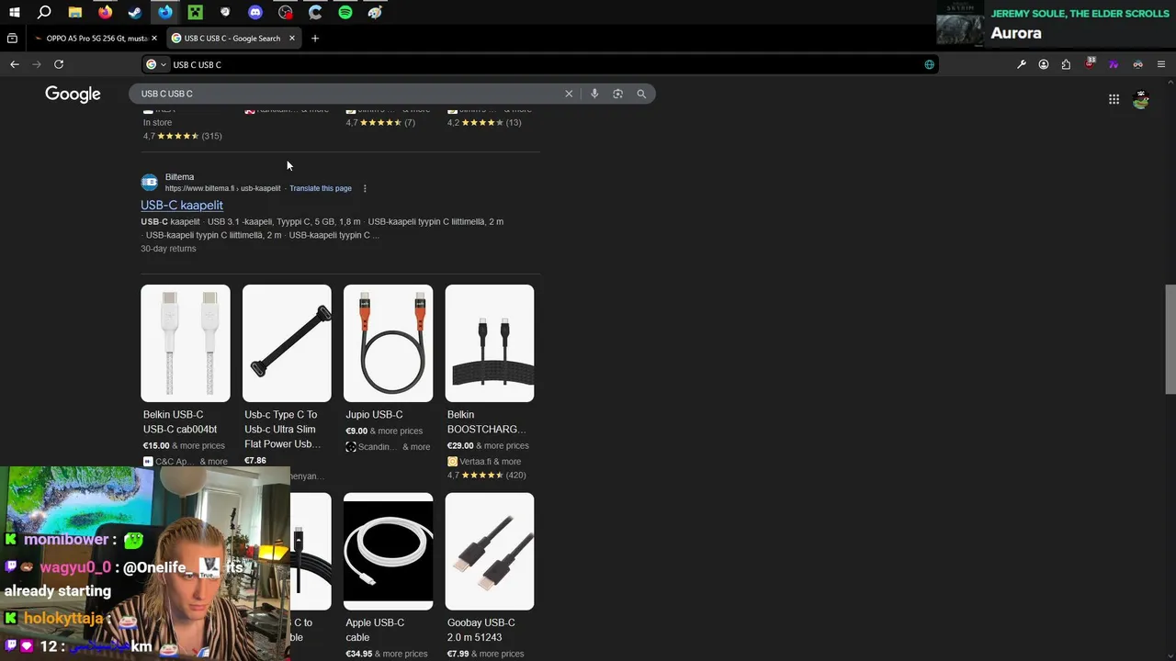Click the €29.00 & more prices text
This screenshot has height=661, width=1176.
click(488, 446)
